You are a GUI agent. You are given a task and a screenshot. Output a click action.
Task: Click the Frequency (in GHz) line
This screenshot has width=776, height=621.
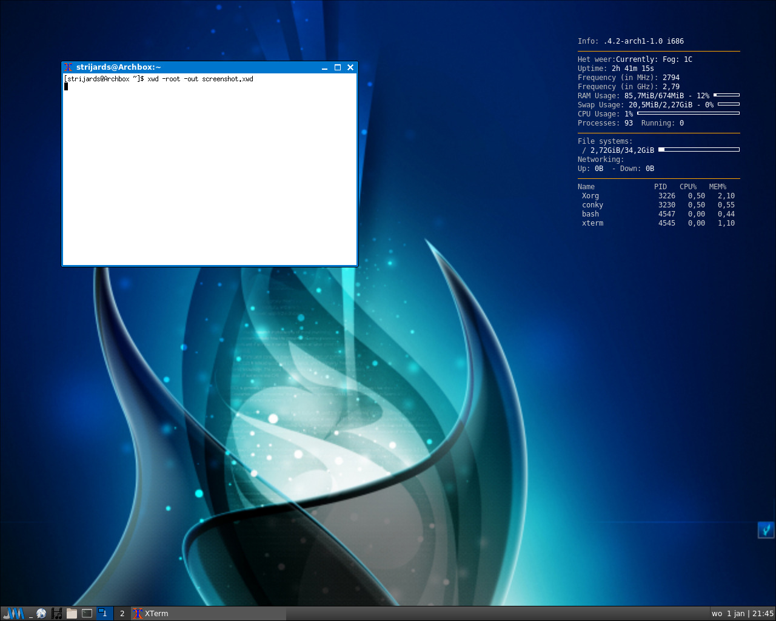(629, 87)
